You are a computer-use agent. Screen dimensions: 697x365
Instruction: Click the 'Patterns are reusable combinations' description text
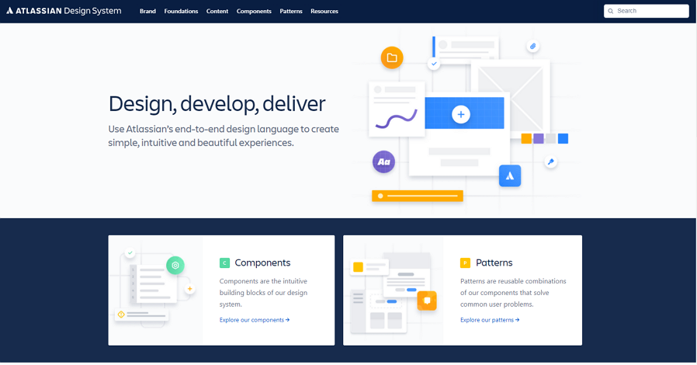click(513, 293)
